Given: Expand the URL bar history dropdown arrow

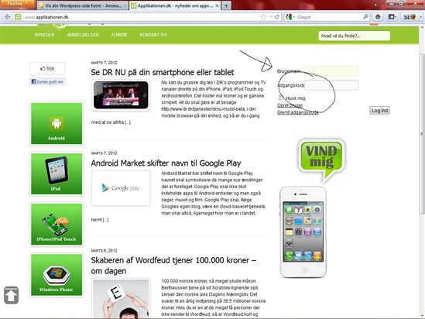Looking at the screenshot, I should [x=270, y=17].
